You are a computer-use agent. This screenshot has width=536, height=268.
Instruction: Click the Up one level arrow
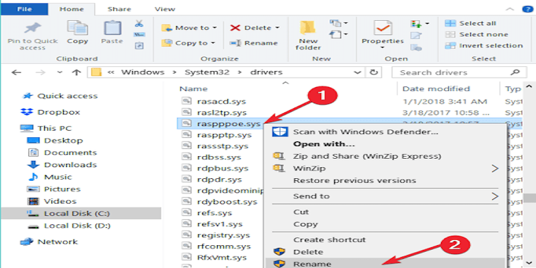tap(76, 72)
